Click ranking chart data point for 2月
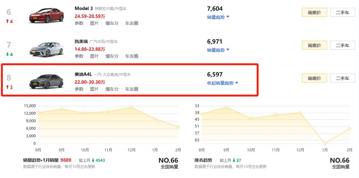Viewport: 359px width, 178px height. 349,129
